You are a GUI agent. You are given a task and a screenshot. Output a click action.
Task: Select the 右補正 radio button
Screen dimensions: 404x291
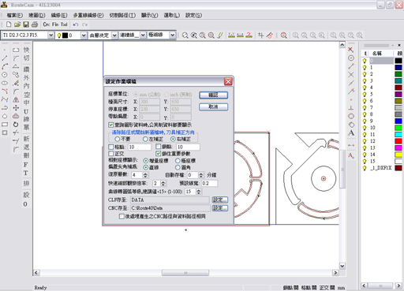pos(173,139)
